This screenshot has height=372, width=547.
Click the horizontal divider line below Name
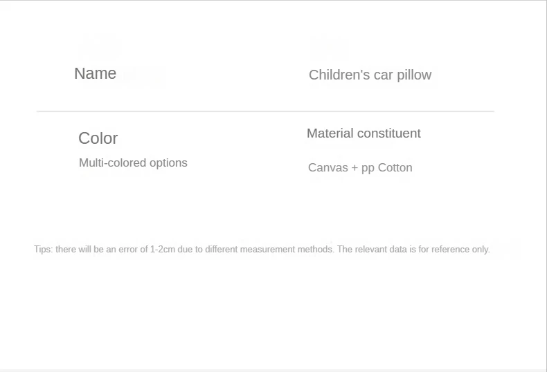[x=265, y=111]
